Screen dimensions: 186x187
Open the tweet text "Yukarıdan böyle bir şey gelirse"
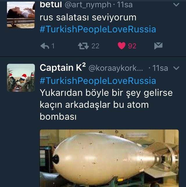point(106,93)
